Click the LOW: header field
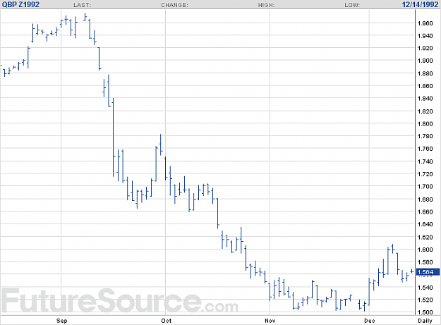Screen dimensions: 441x325 (x=352, y=5)
